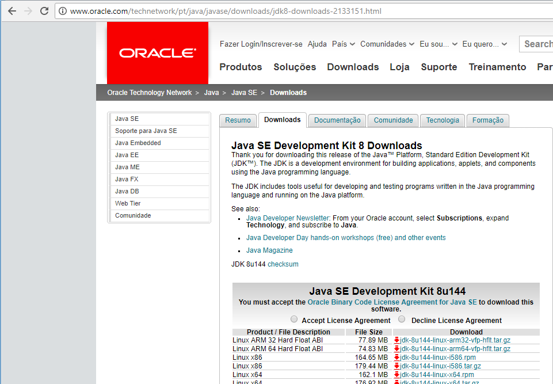Click the Downloads breadcrumb
This screenshot has height=384, width=553.
[288, 93]
